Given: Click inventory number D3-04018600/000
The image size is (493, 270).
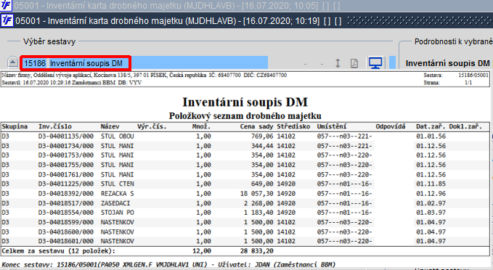Looking at the screenshot, I should click(x=66, y=232).
